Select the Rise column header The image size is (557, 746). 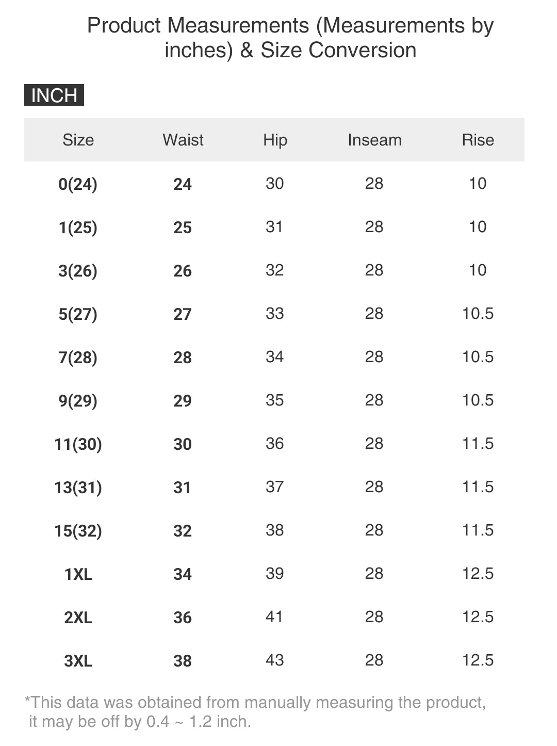tap(478, 140)
